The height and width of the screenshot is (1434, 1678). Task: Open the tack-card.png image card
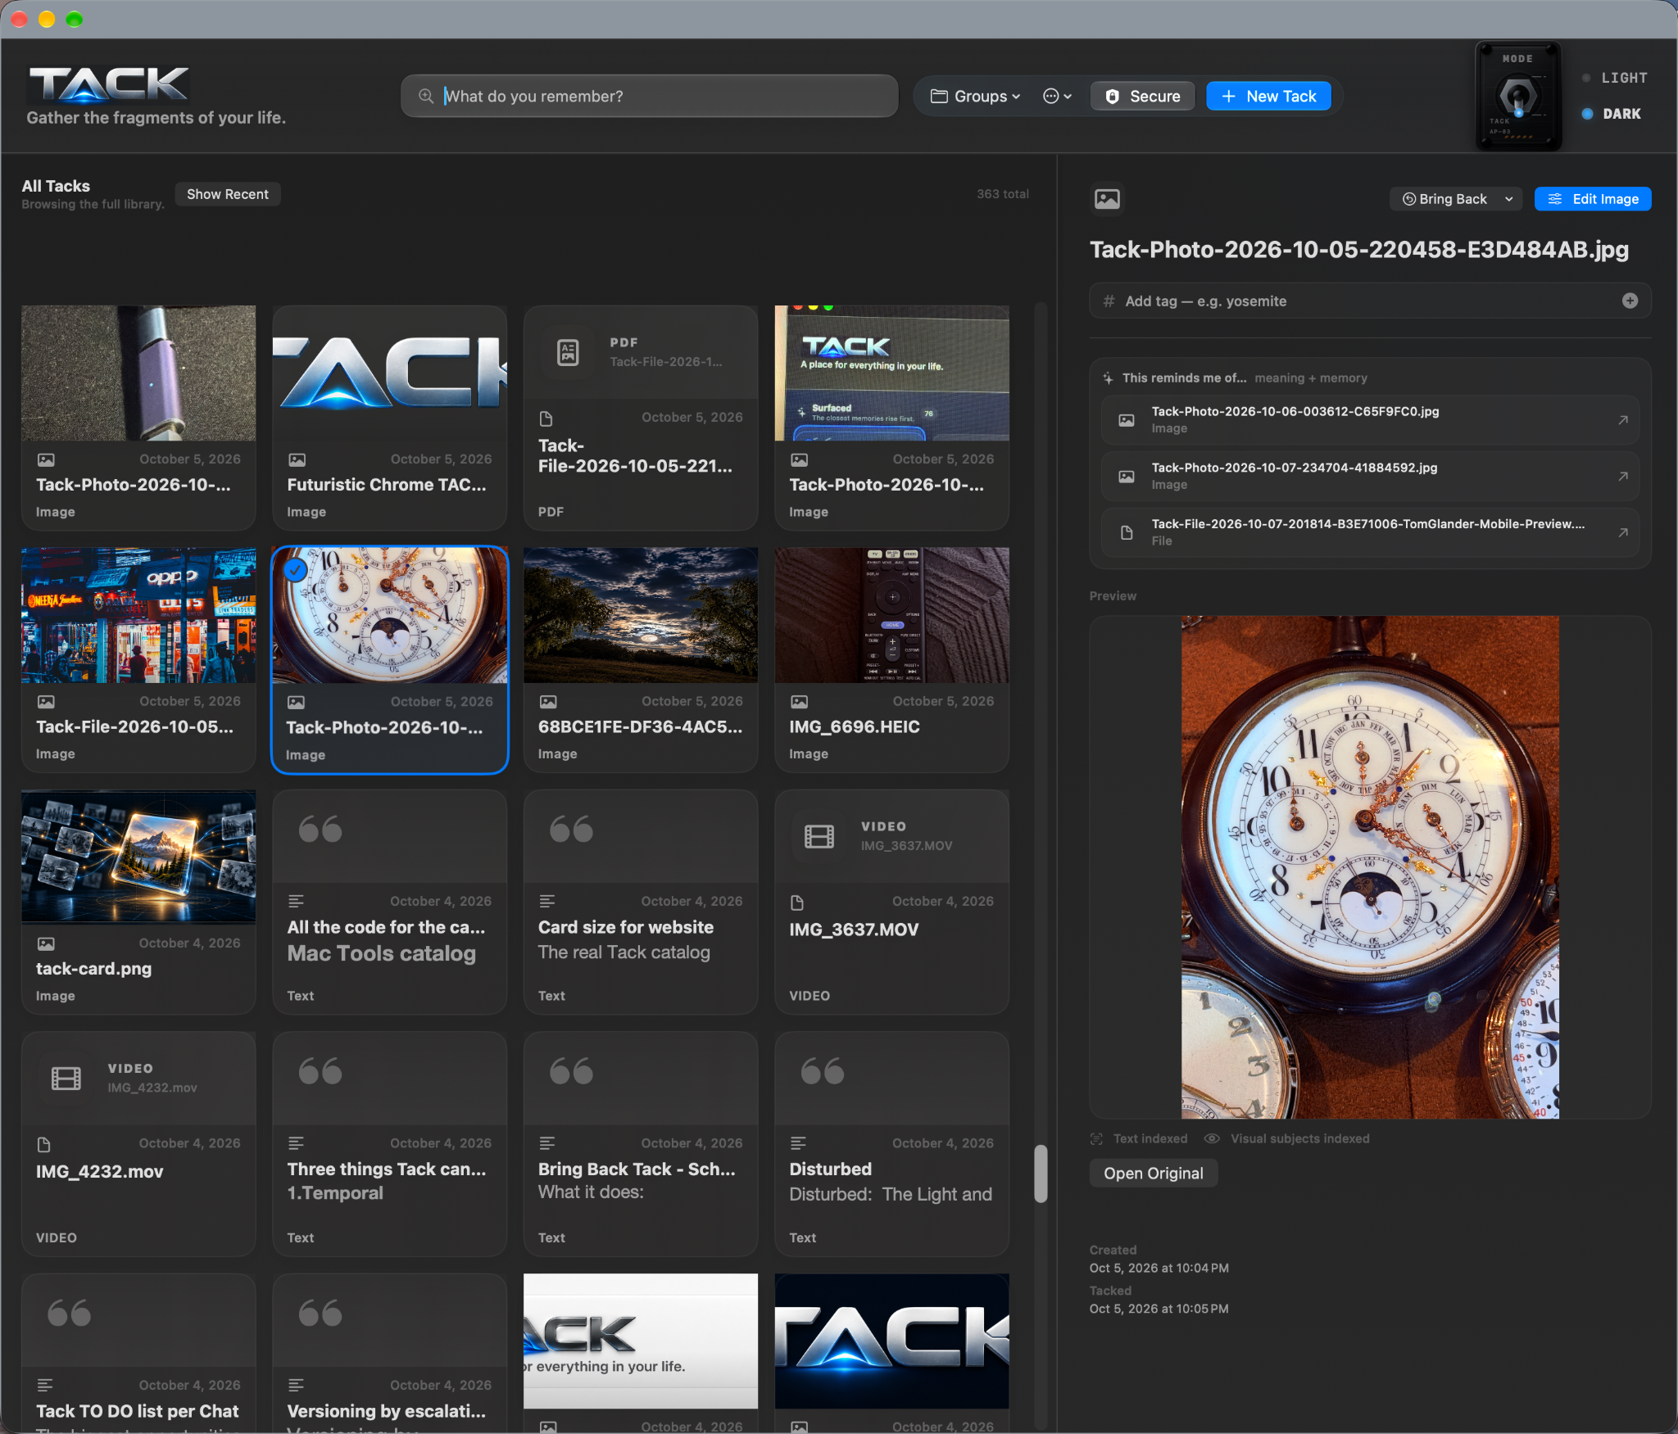138,902
